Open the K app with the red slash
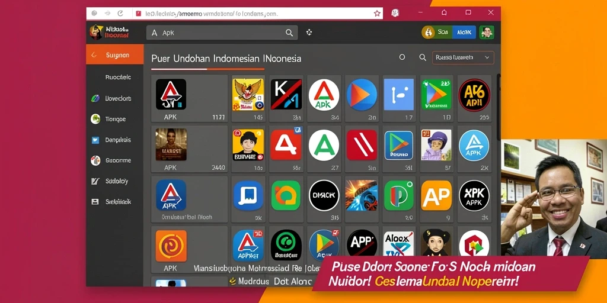This screenshot has width=607, height=303. (286, 94)
